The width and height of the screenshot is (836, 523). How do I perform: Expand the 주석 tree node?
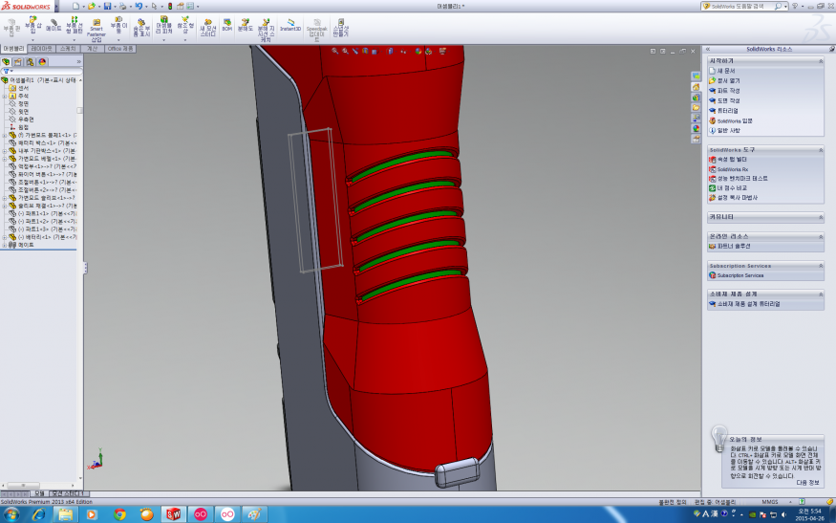coord(5,96)
